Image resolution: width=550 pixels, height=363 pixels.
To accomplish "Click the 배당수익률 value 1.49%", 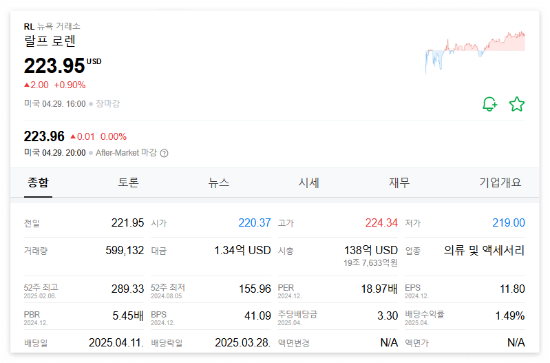I will pyautogui.click(x=510, y=315).
